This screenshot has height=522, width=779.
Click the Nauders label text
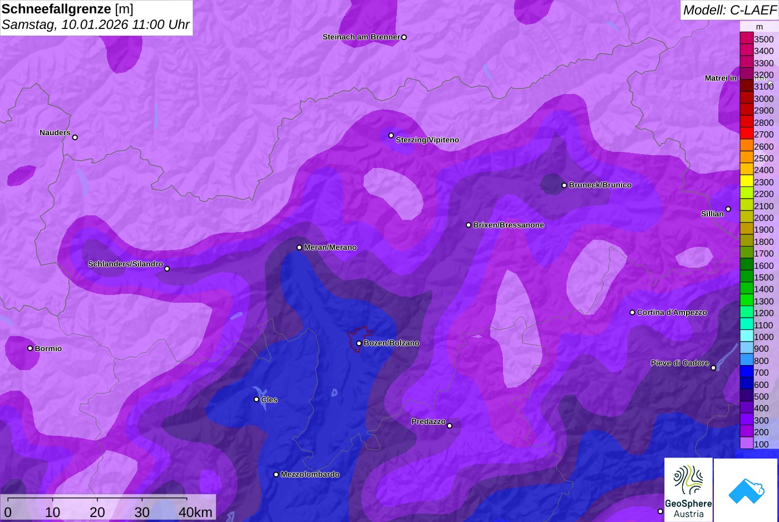55,133
